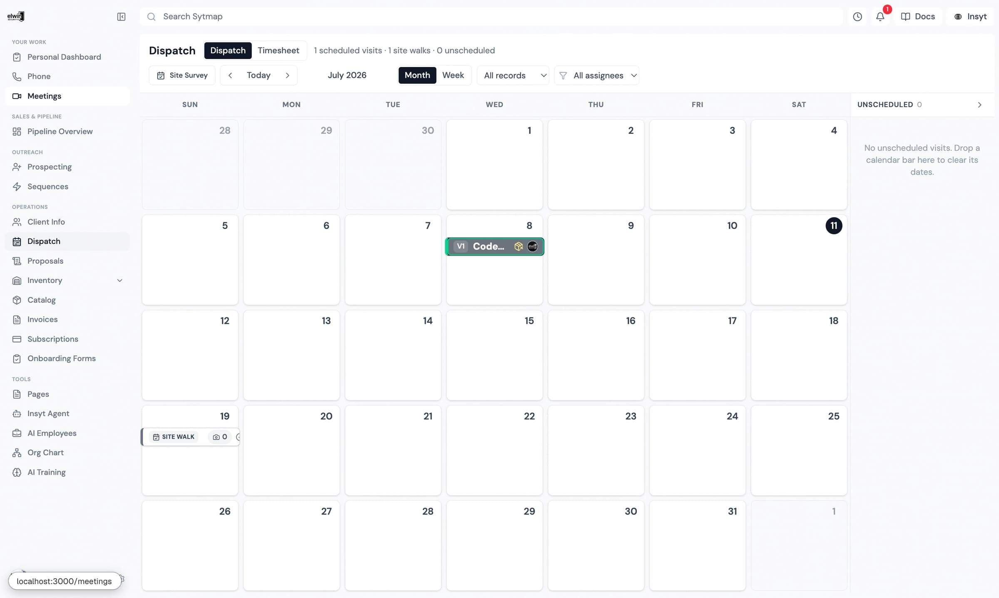Open the recent history clock icon
999x598 pixels.
(857, 17)
